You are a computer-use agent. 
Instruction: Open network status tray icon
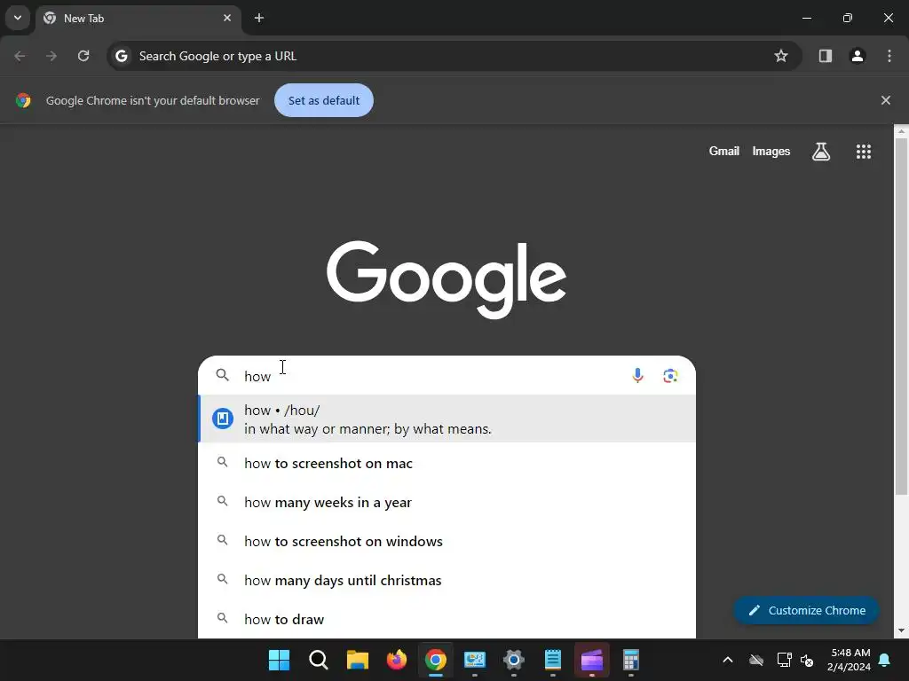click(x=784, y=660)
